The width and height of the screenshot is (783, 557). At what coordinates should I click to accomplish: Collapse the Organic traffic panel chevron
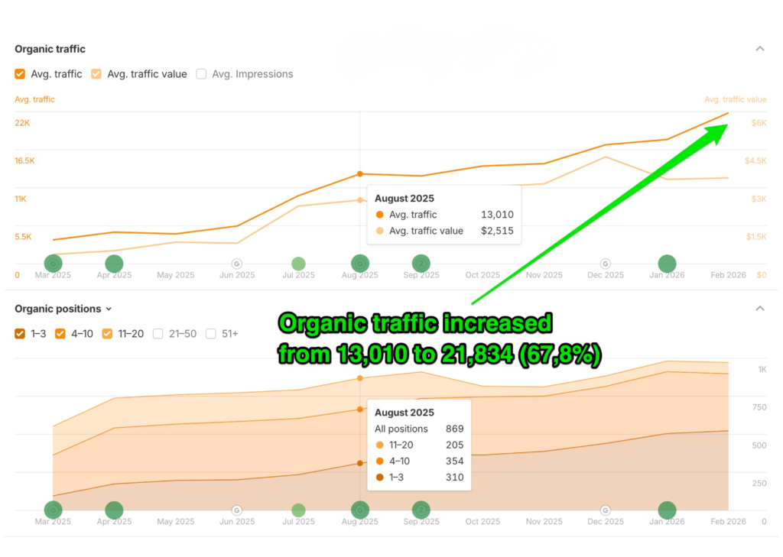(760, 47)
